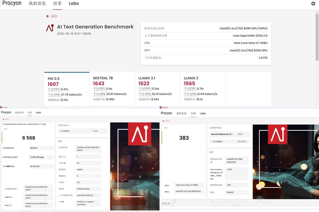Select the MISTRAL 7B result card
The width and height of the screenshot is (319, 212).
[x=112, y=89]
